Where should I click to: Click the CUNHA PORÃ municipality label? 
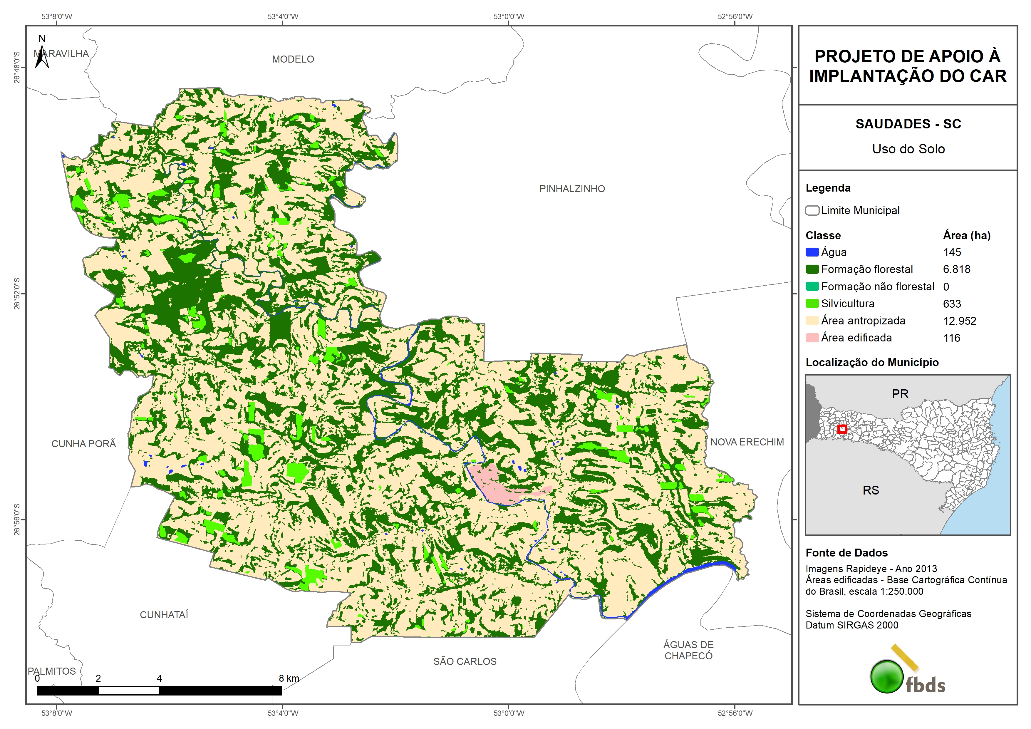[x=83, y=444]
